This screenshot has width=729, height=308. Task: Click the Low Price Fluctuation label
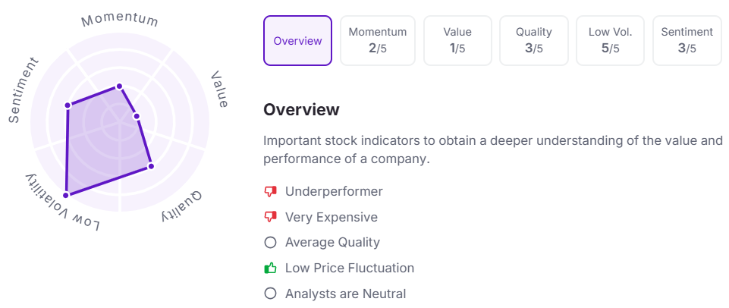click(x=350, y=268)
